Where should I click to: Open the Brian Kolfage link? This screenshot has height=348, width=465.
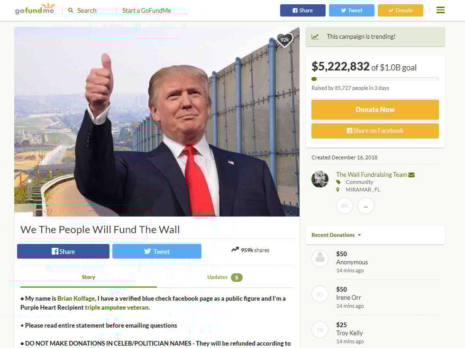[76, 298]
